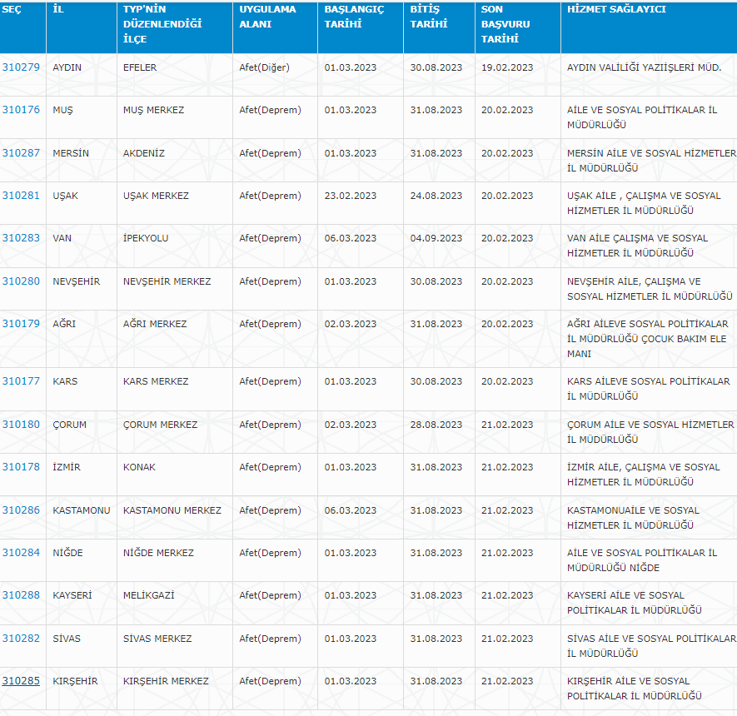Click end date 04.09.2023

pos(436,238)
